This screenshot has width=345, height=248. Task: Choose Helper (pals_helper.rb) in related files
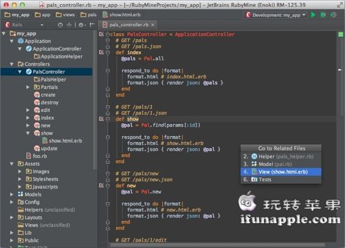point(281,156)
